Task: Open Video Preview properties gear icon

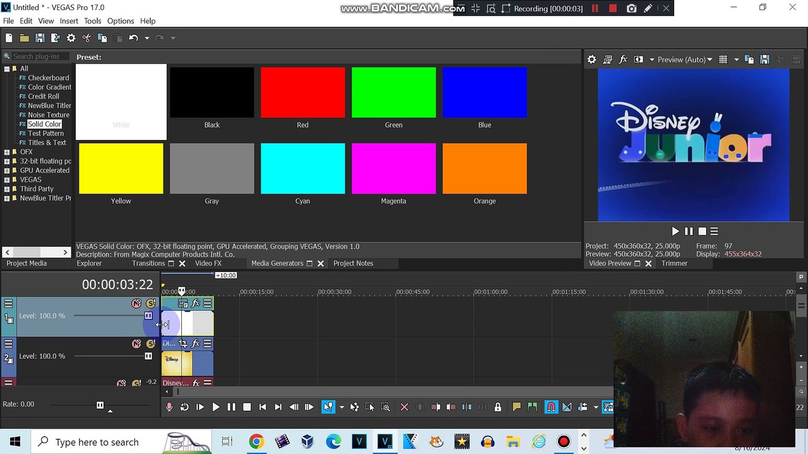Action: (591, 59)
